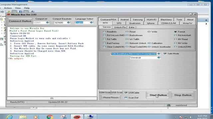The image size is (213, 119).
Task: Click the Start Button
Action: (x=158, y=95)
